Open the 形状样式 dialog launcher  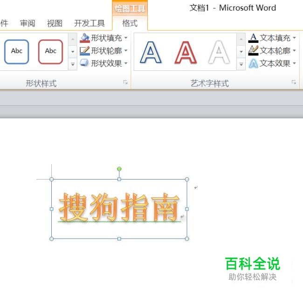point(125,83)
